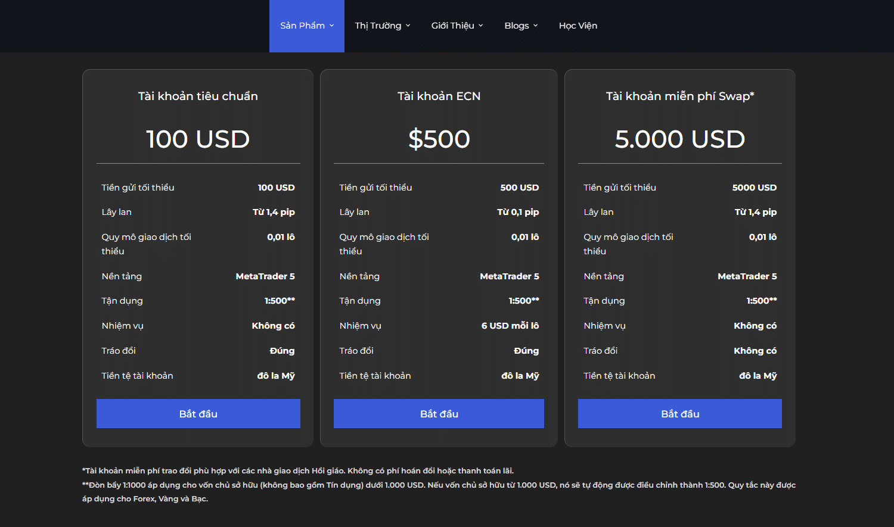Expand the Blogs dropdown chevron
This screenshot has height=527, width=894.
(x=536, y=26)
